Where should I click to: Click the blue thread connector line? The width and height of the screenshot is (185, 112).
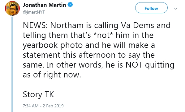pos(12,64)
